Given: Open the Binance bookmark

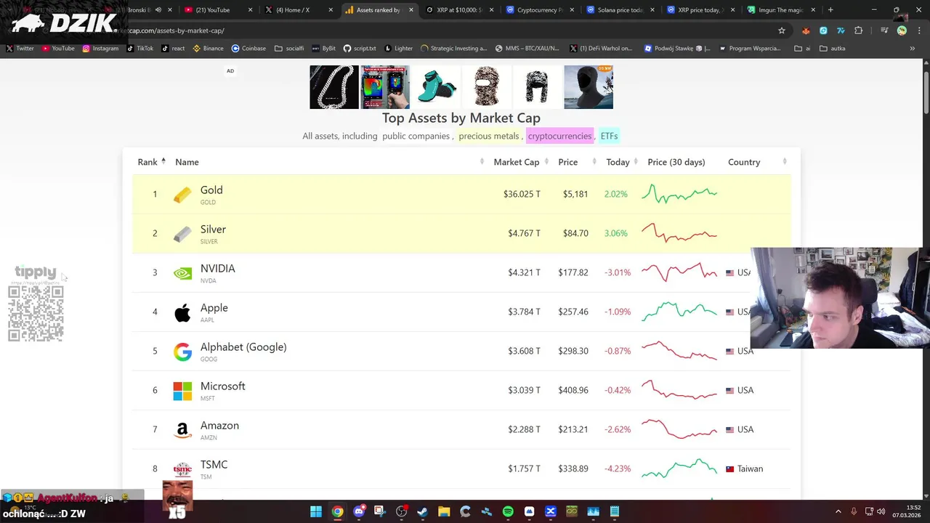Looking at the screenshot, I should pyautogui.click(x=209, y=49).
